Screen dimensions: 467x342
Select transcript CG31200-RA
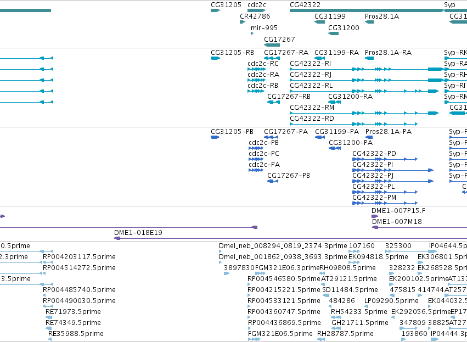pyautogui.click(x=350, y=97)
